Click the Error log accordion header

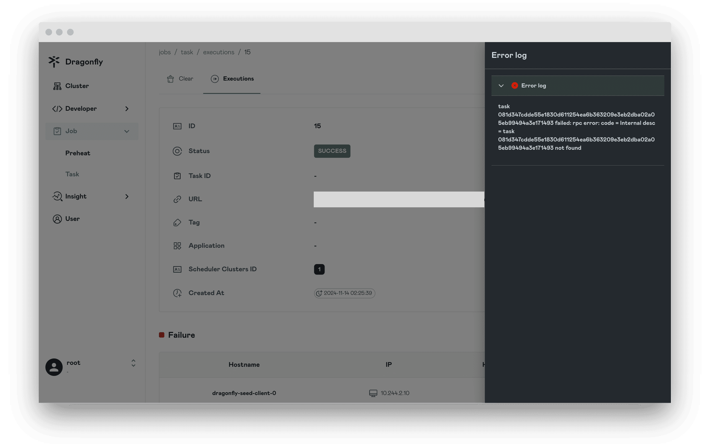(x=578, y=86)
